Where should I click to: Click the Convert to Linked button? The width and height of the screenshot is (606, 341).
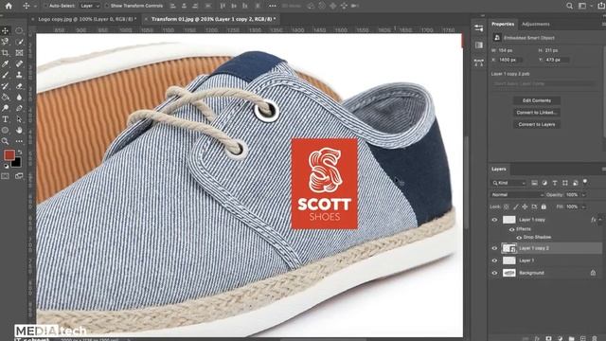pyautogui.click(x=537, y=113)
